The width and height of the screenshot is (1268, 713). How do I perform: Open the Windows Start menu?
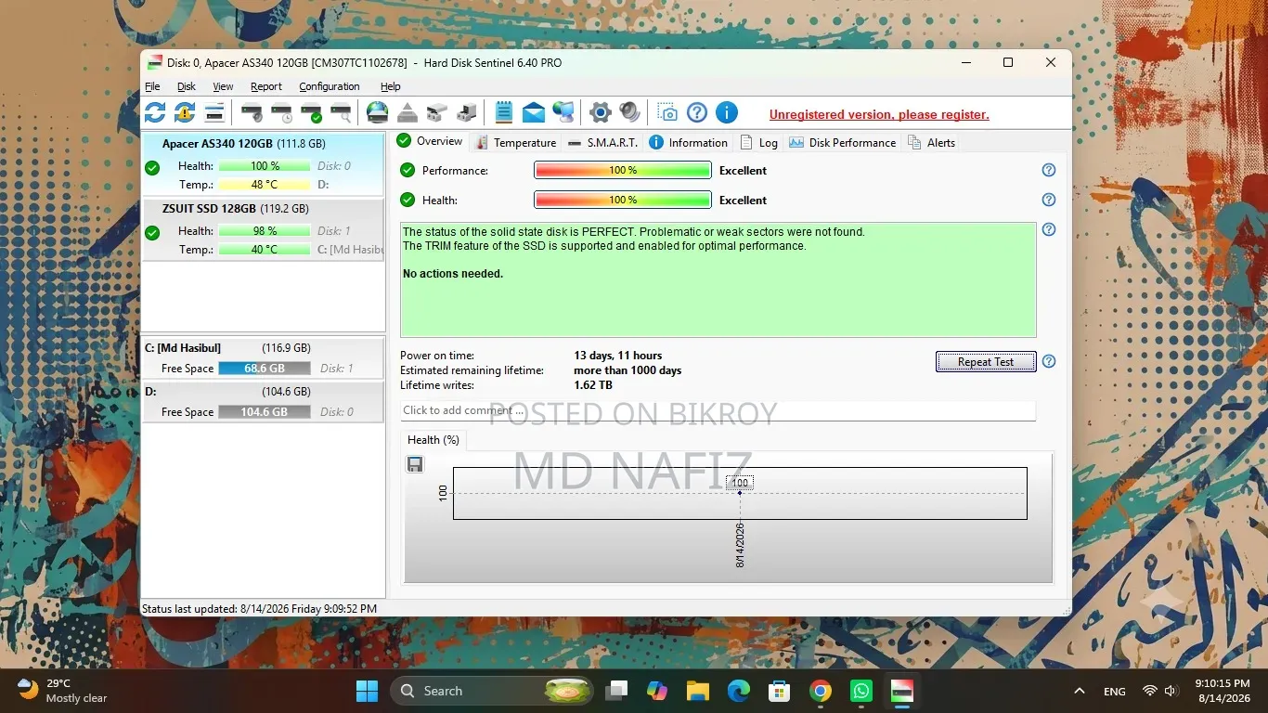(x=368, y=691)
